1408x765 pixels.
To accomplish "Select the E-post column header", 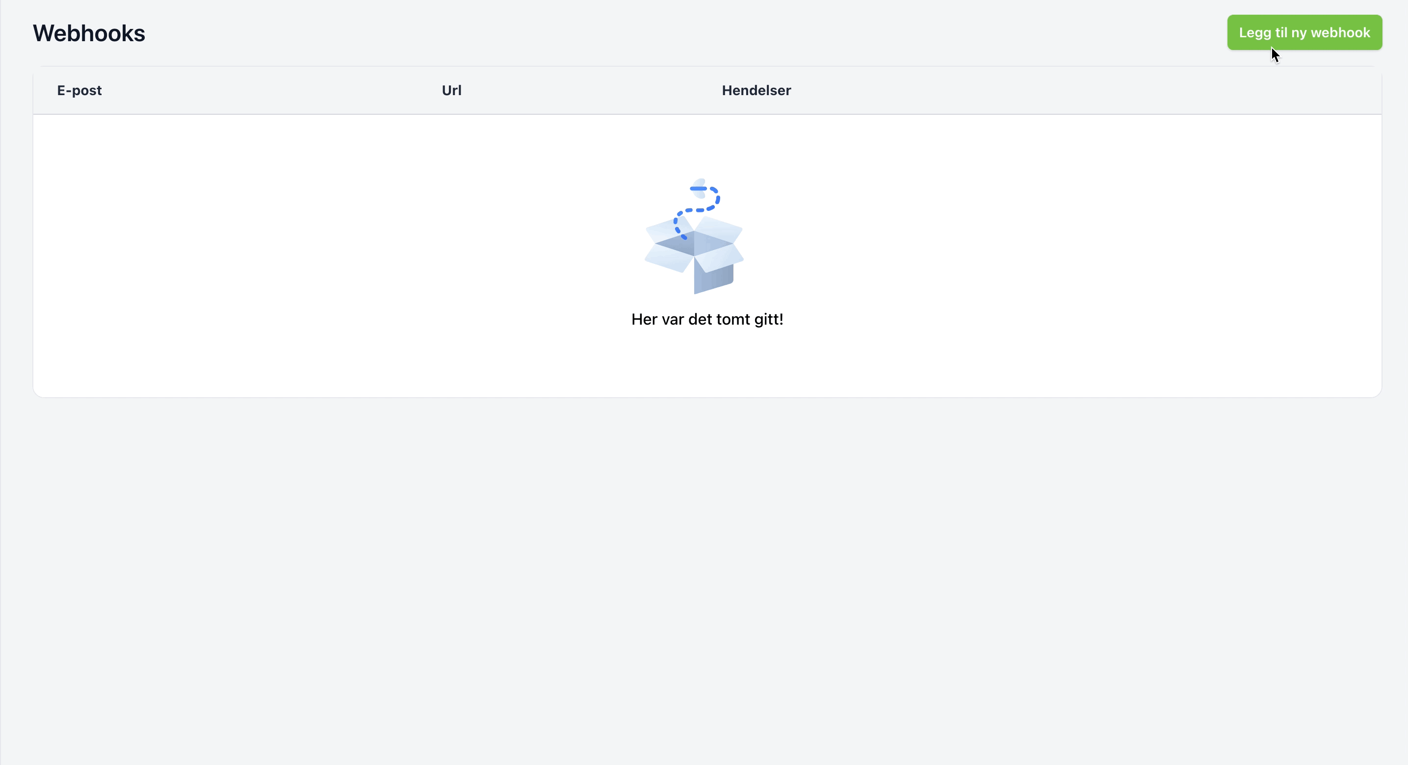I will pyautogui.click(x=79, y=91).
